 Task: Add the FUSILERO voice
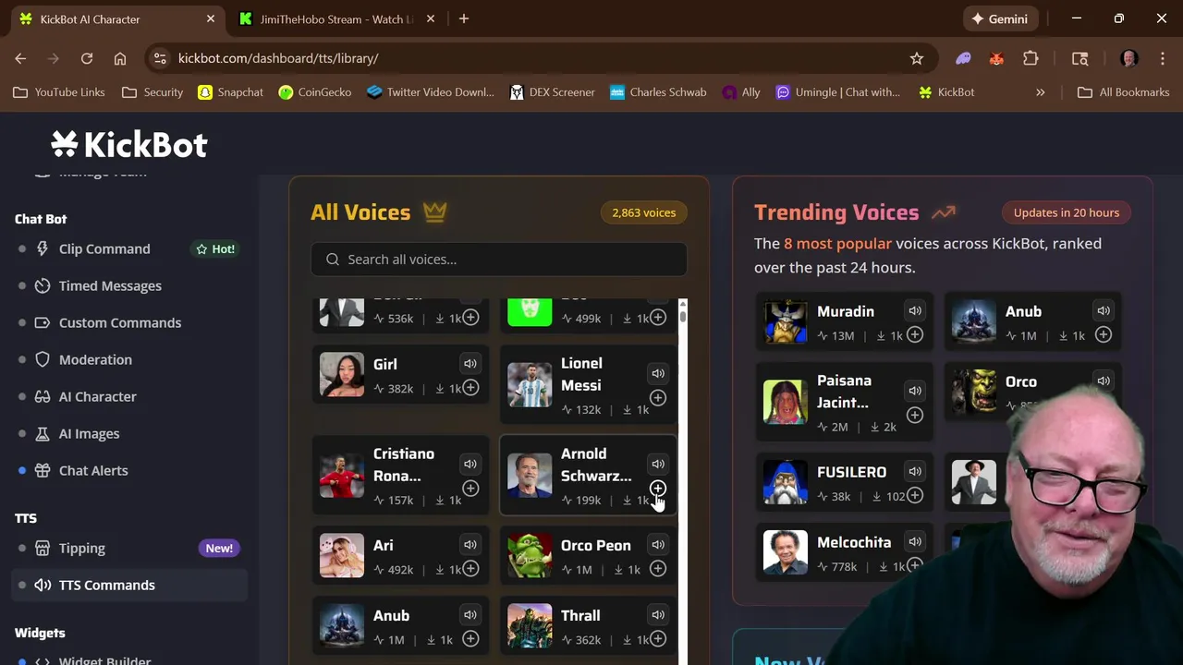pyautogui.click(x=915, y=496)
